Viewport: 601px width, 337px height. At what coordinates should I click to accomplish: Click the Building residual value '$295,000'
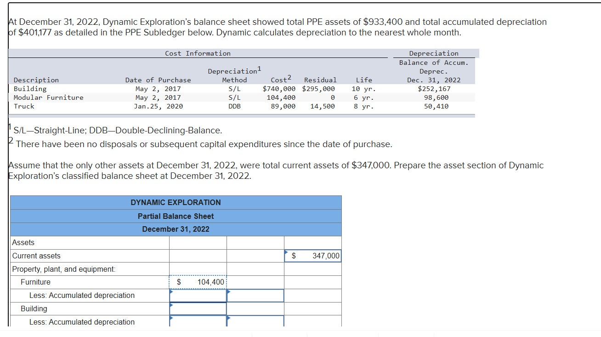(x=318, y=89)
